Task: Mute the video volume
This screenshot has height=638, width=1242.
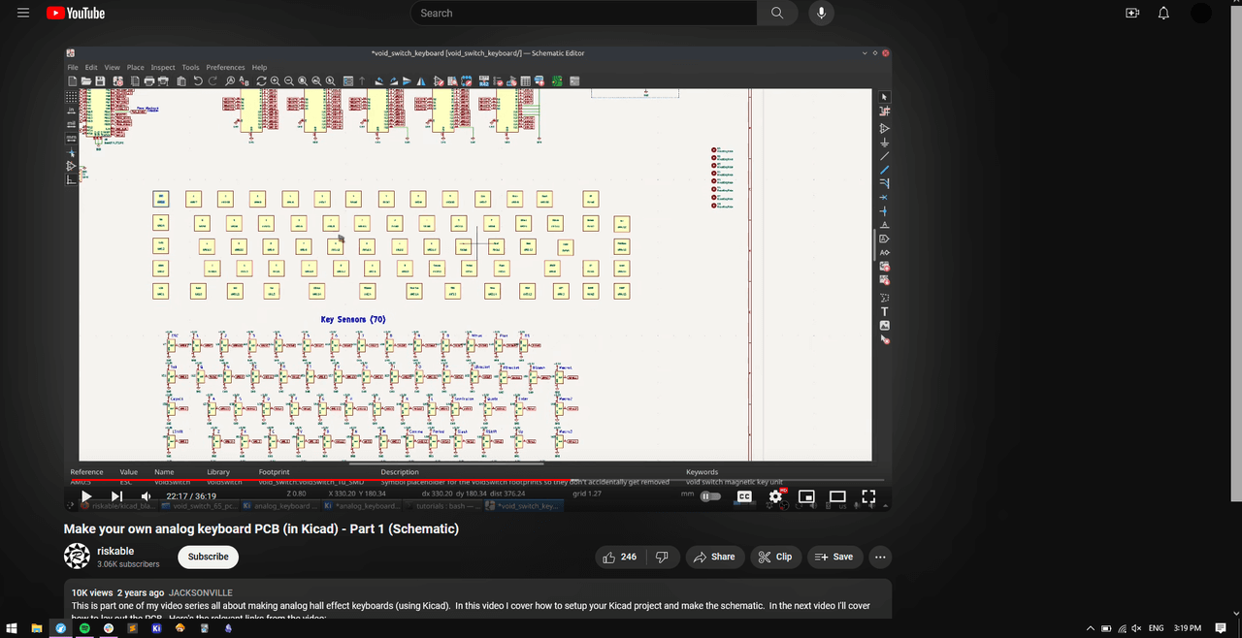Action: (x=147, y=496)
